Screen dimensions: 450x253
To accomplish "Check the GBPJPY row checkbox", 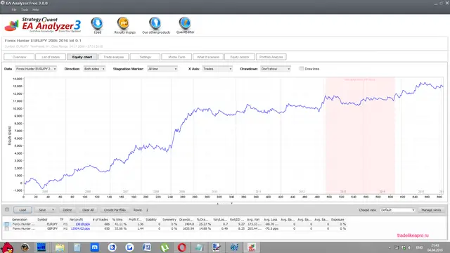I will (x=6, y=228).
